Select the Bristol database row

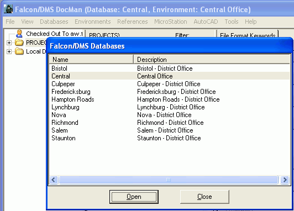170,68
